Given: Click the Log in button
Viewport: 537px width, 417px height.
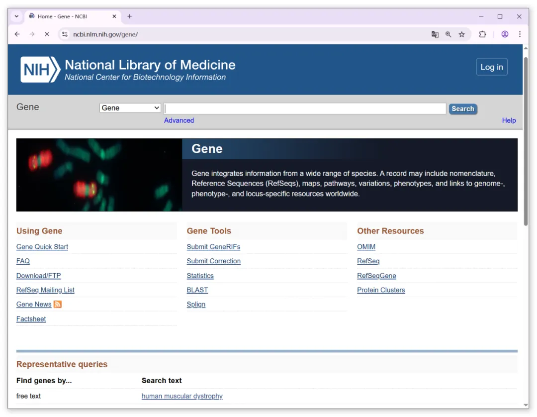Looking at the screenshot, I should [491, 67].
